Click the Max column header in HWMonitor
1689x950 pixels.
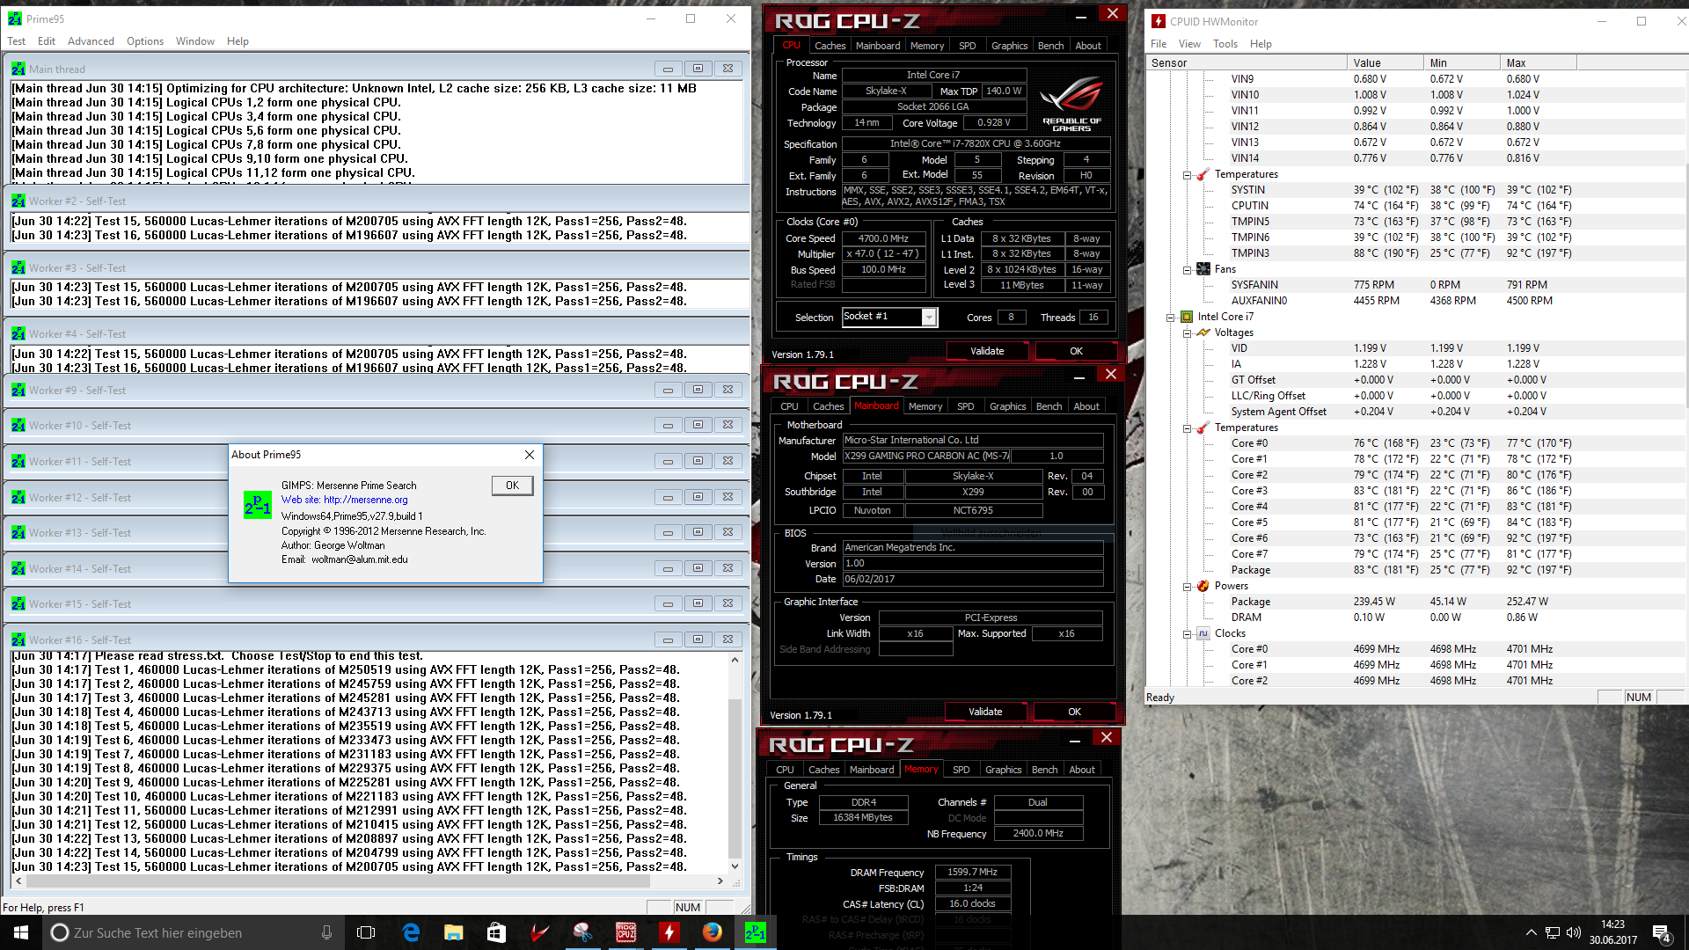(1538, 62)
